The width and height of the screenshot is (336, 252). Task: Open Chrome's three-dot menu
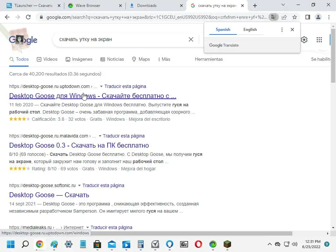point(329,17)
